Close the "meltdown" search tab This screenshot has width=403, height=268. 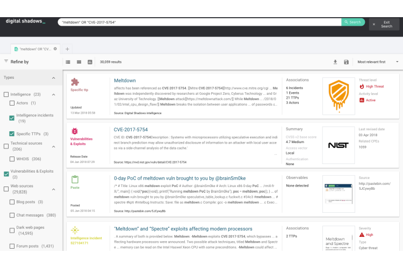(x=55, y=49)
